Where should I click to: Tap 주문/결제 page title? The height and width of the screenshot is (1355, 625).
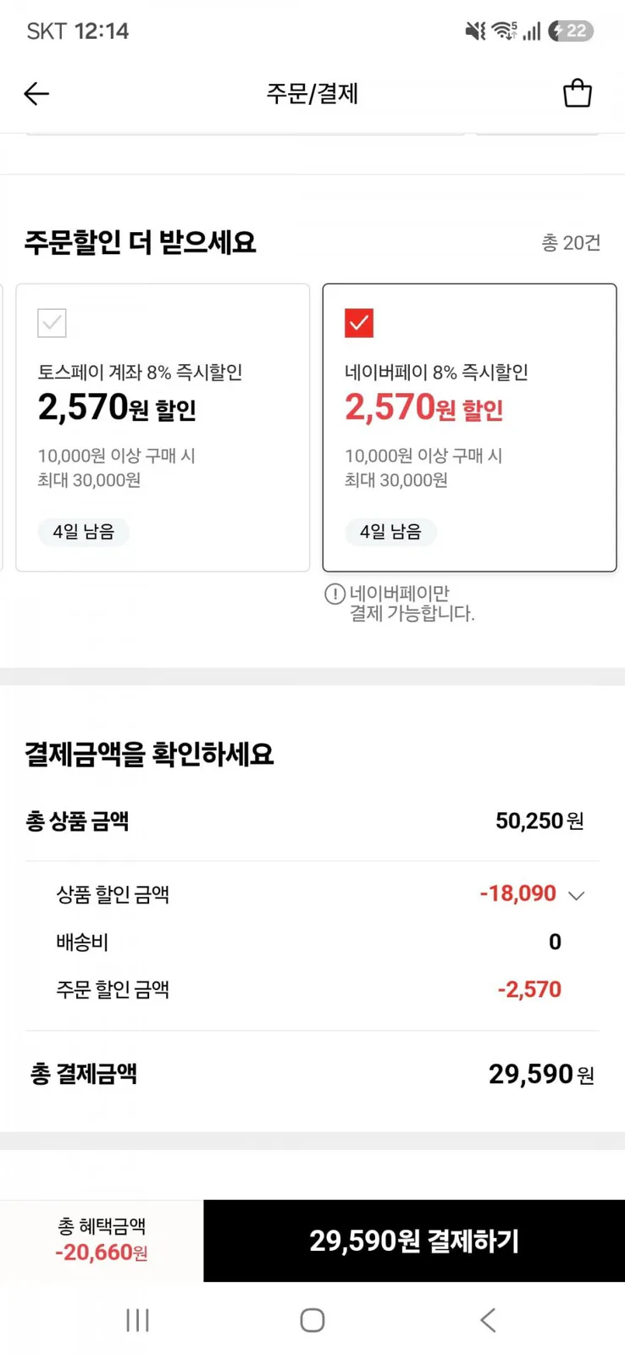coord(312,93)
